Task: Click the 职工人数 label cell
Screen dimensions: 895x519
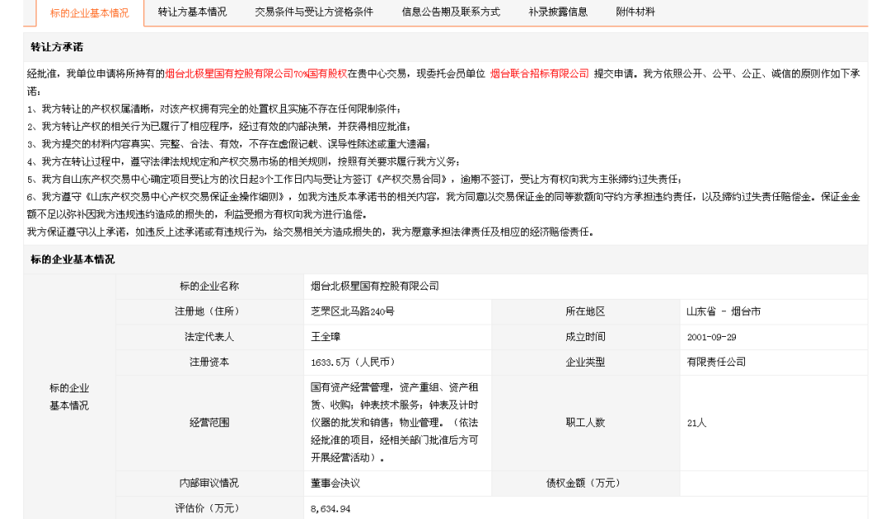Action: (x=586, y=423)
